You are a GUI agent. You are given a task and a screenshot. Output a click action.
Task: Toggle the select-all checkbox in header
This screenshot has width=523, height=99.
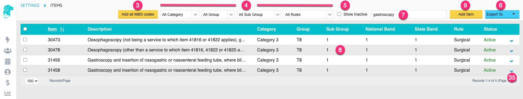pyautogui.click(x=25, y=29)
